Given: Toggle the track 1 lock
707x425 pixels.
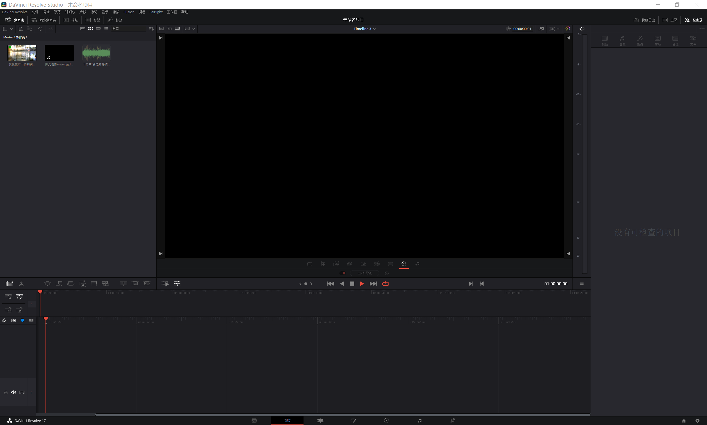Looking at the screenshot, I should tap(6, 393).
